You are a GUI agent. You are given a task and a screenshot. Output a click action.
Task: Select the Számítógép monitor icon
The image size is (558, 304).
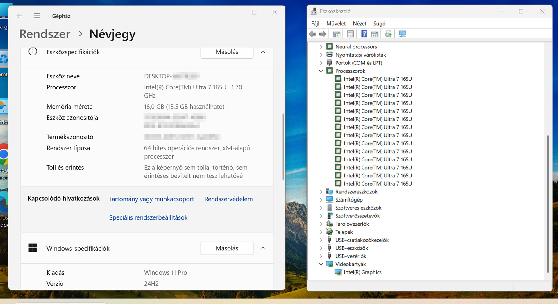click(330, 199)
